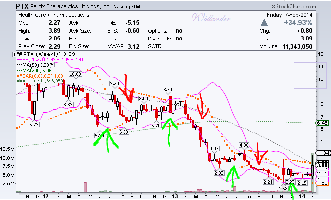331x200 pixels.
Task: Select the Open value 2.27
Action: [54, 23]
